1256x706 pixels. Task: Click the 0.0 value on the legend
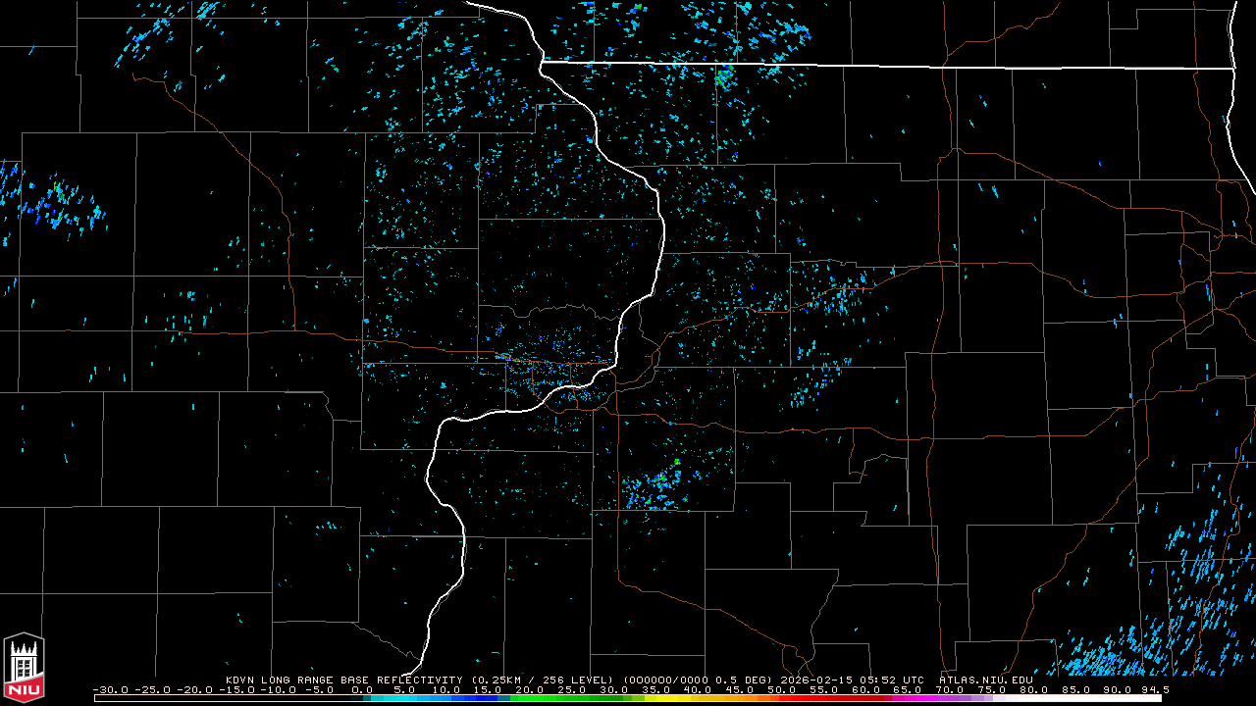[362, 689]
